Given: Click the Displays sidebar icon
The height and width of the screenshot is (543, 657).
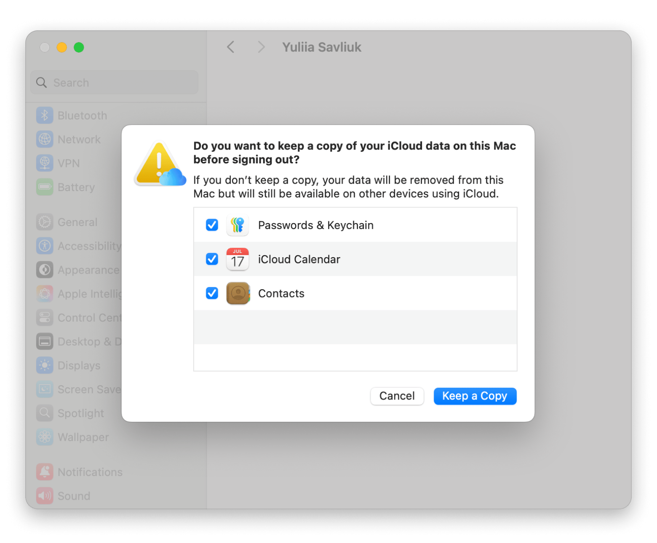Looking at the screenshot, I should 45,365.
